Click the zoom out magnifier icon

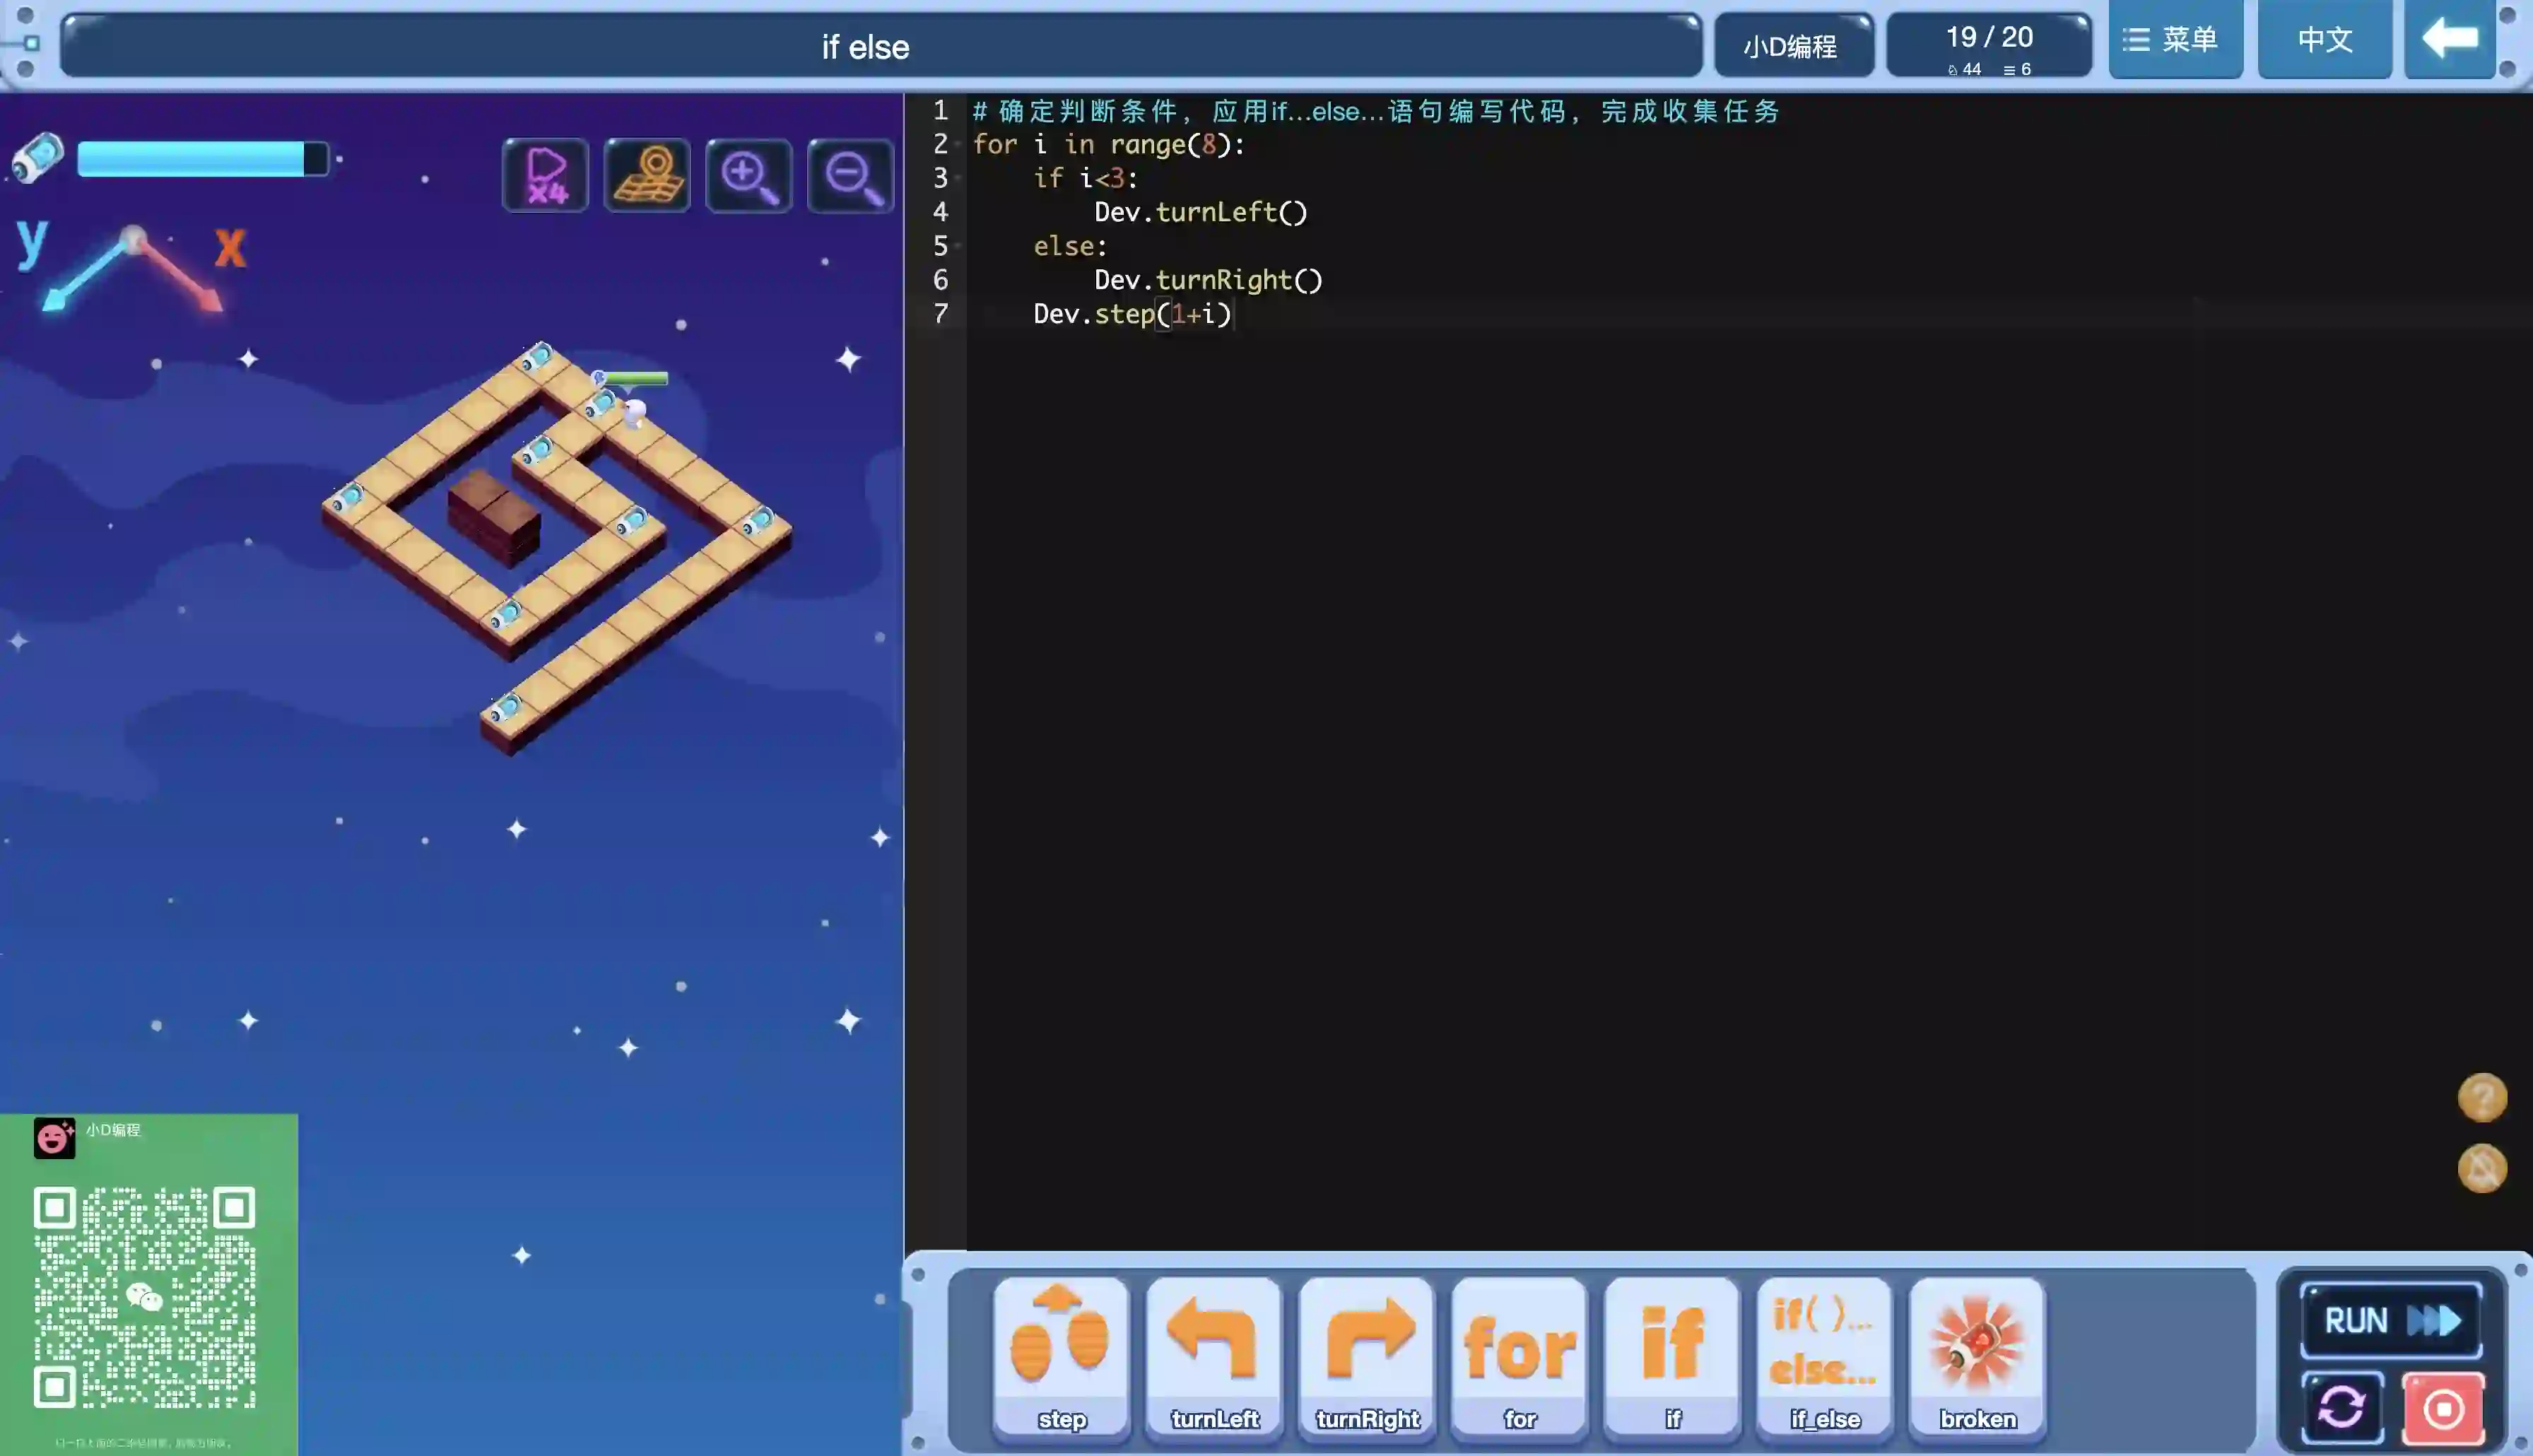pyautogui.click(x=851, y=176)
